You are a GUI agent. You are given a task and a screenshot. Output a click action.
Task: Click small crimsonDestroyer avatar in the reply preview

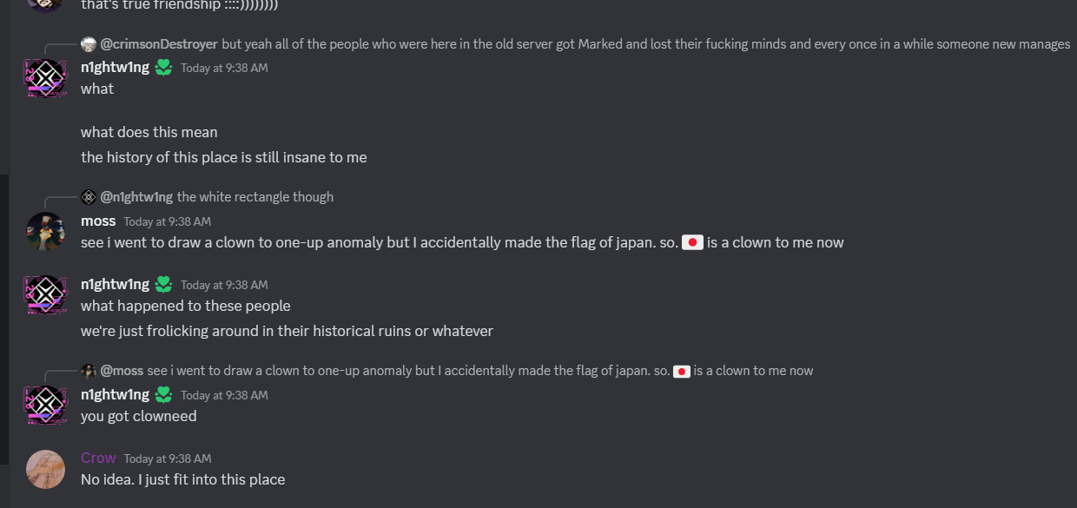click(89, 44)
